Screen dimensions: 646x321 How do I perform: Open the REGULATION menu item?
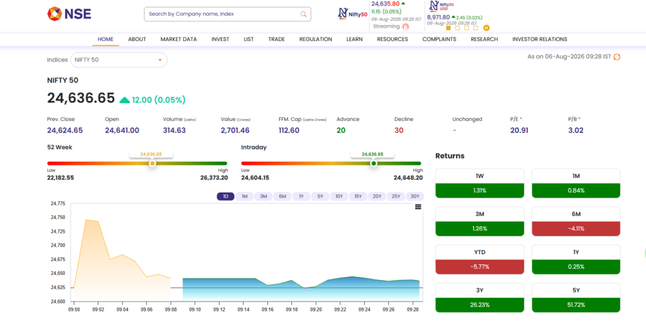[315, 40]
